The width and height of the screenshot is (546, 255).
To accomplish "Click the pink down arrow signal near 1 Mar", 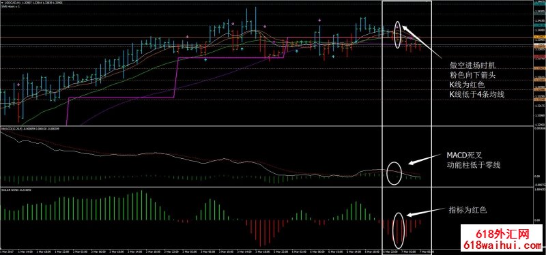I will (18, 84).
